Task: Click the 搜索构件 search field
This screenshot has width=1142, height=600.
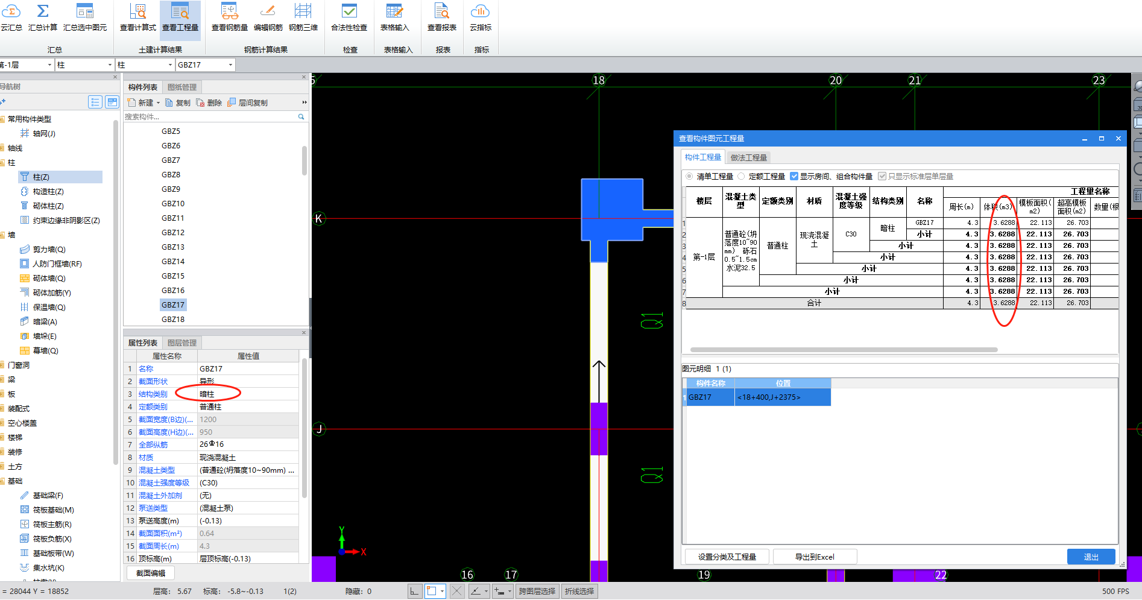Action: [211, 117]
